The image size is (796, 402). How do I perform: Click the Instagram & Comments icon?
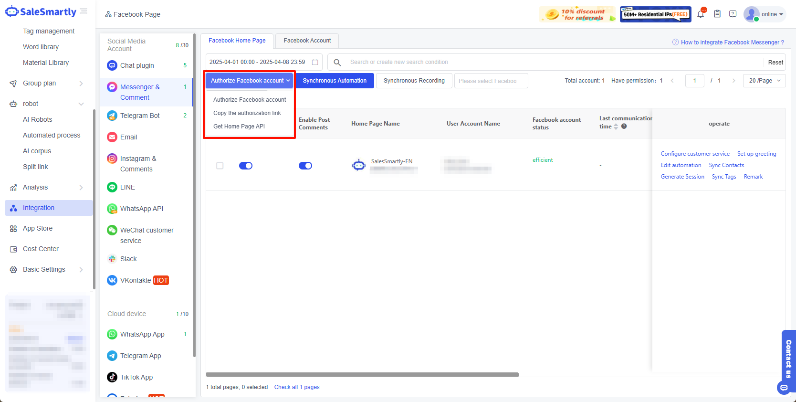coord(112,159)
